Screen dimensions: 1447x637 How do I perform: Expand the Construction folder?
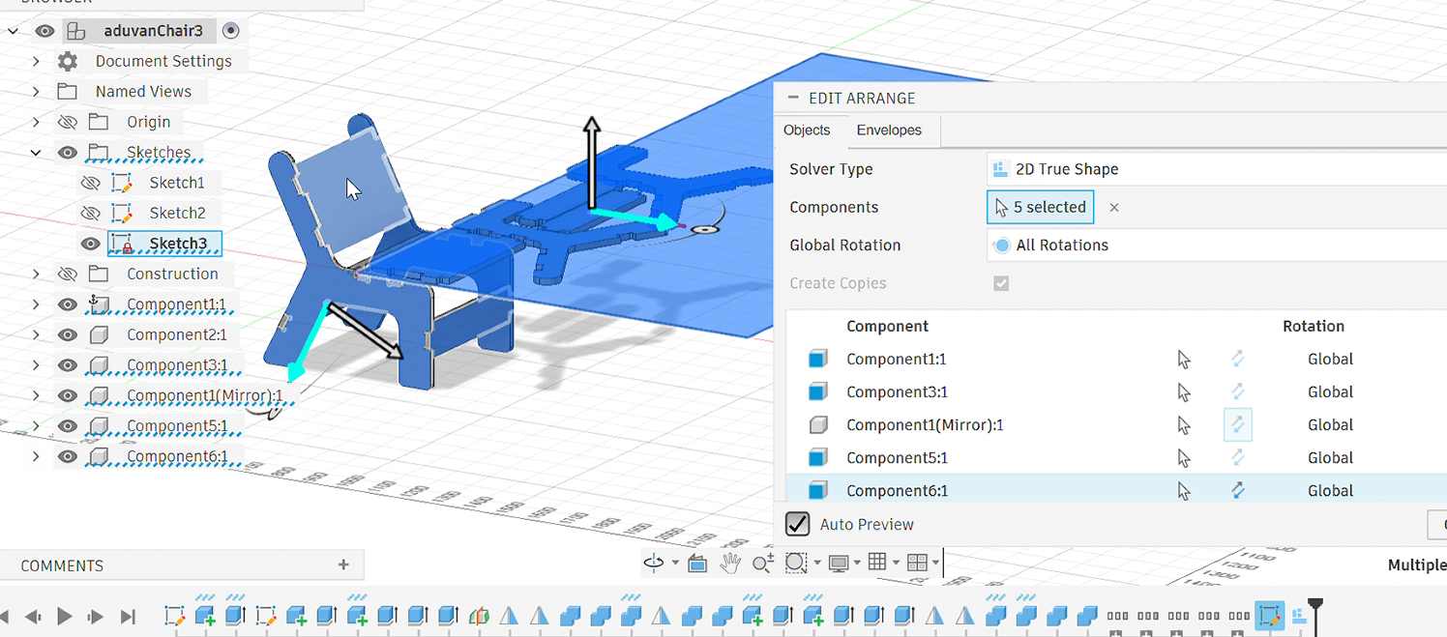[x=36, y=274]
